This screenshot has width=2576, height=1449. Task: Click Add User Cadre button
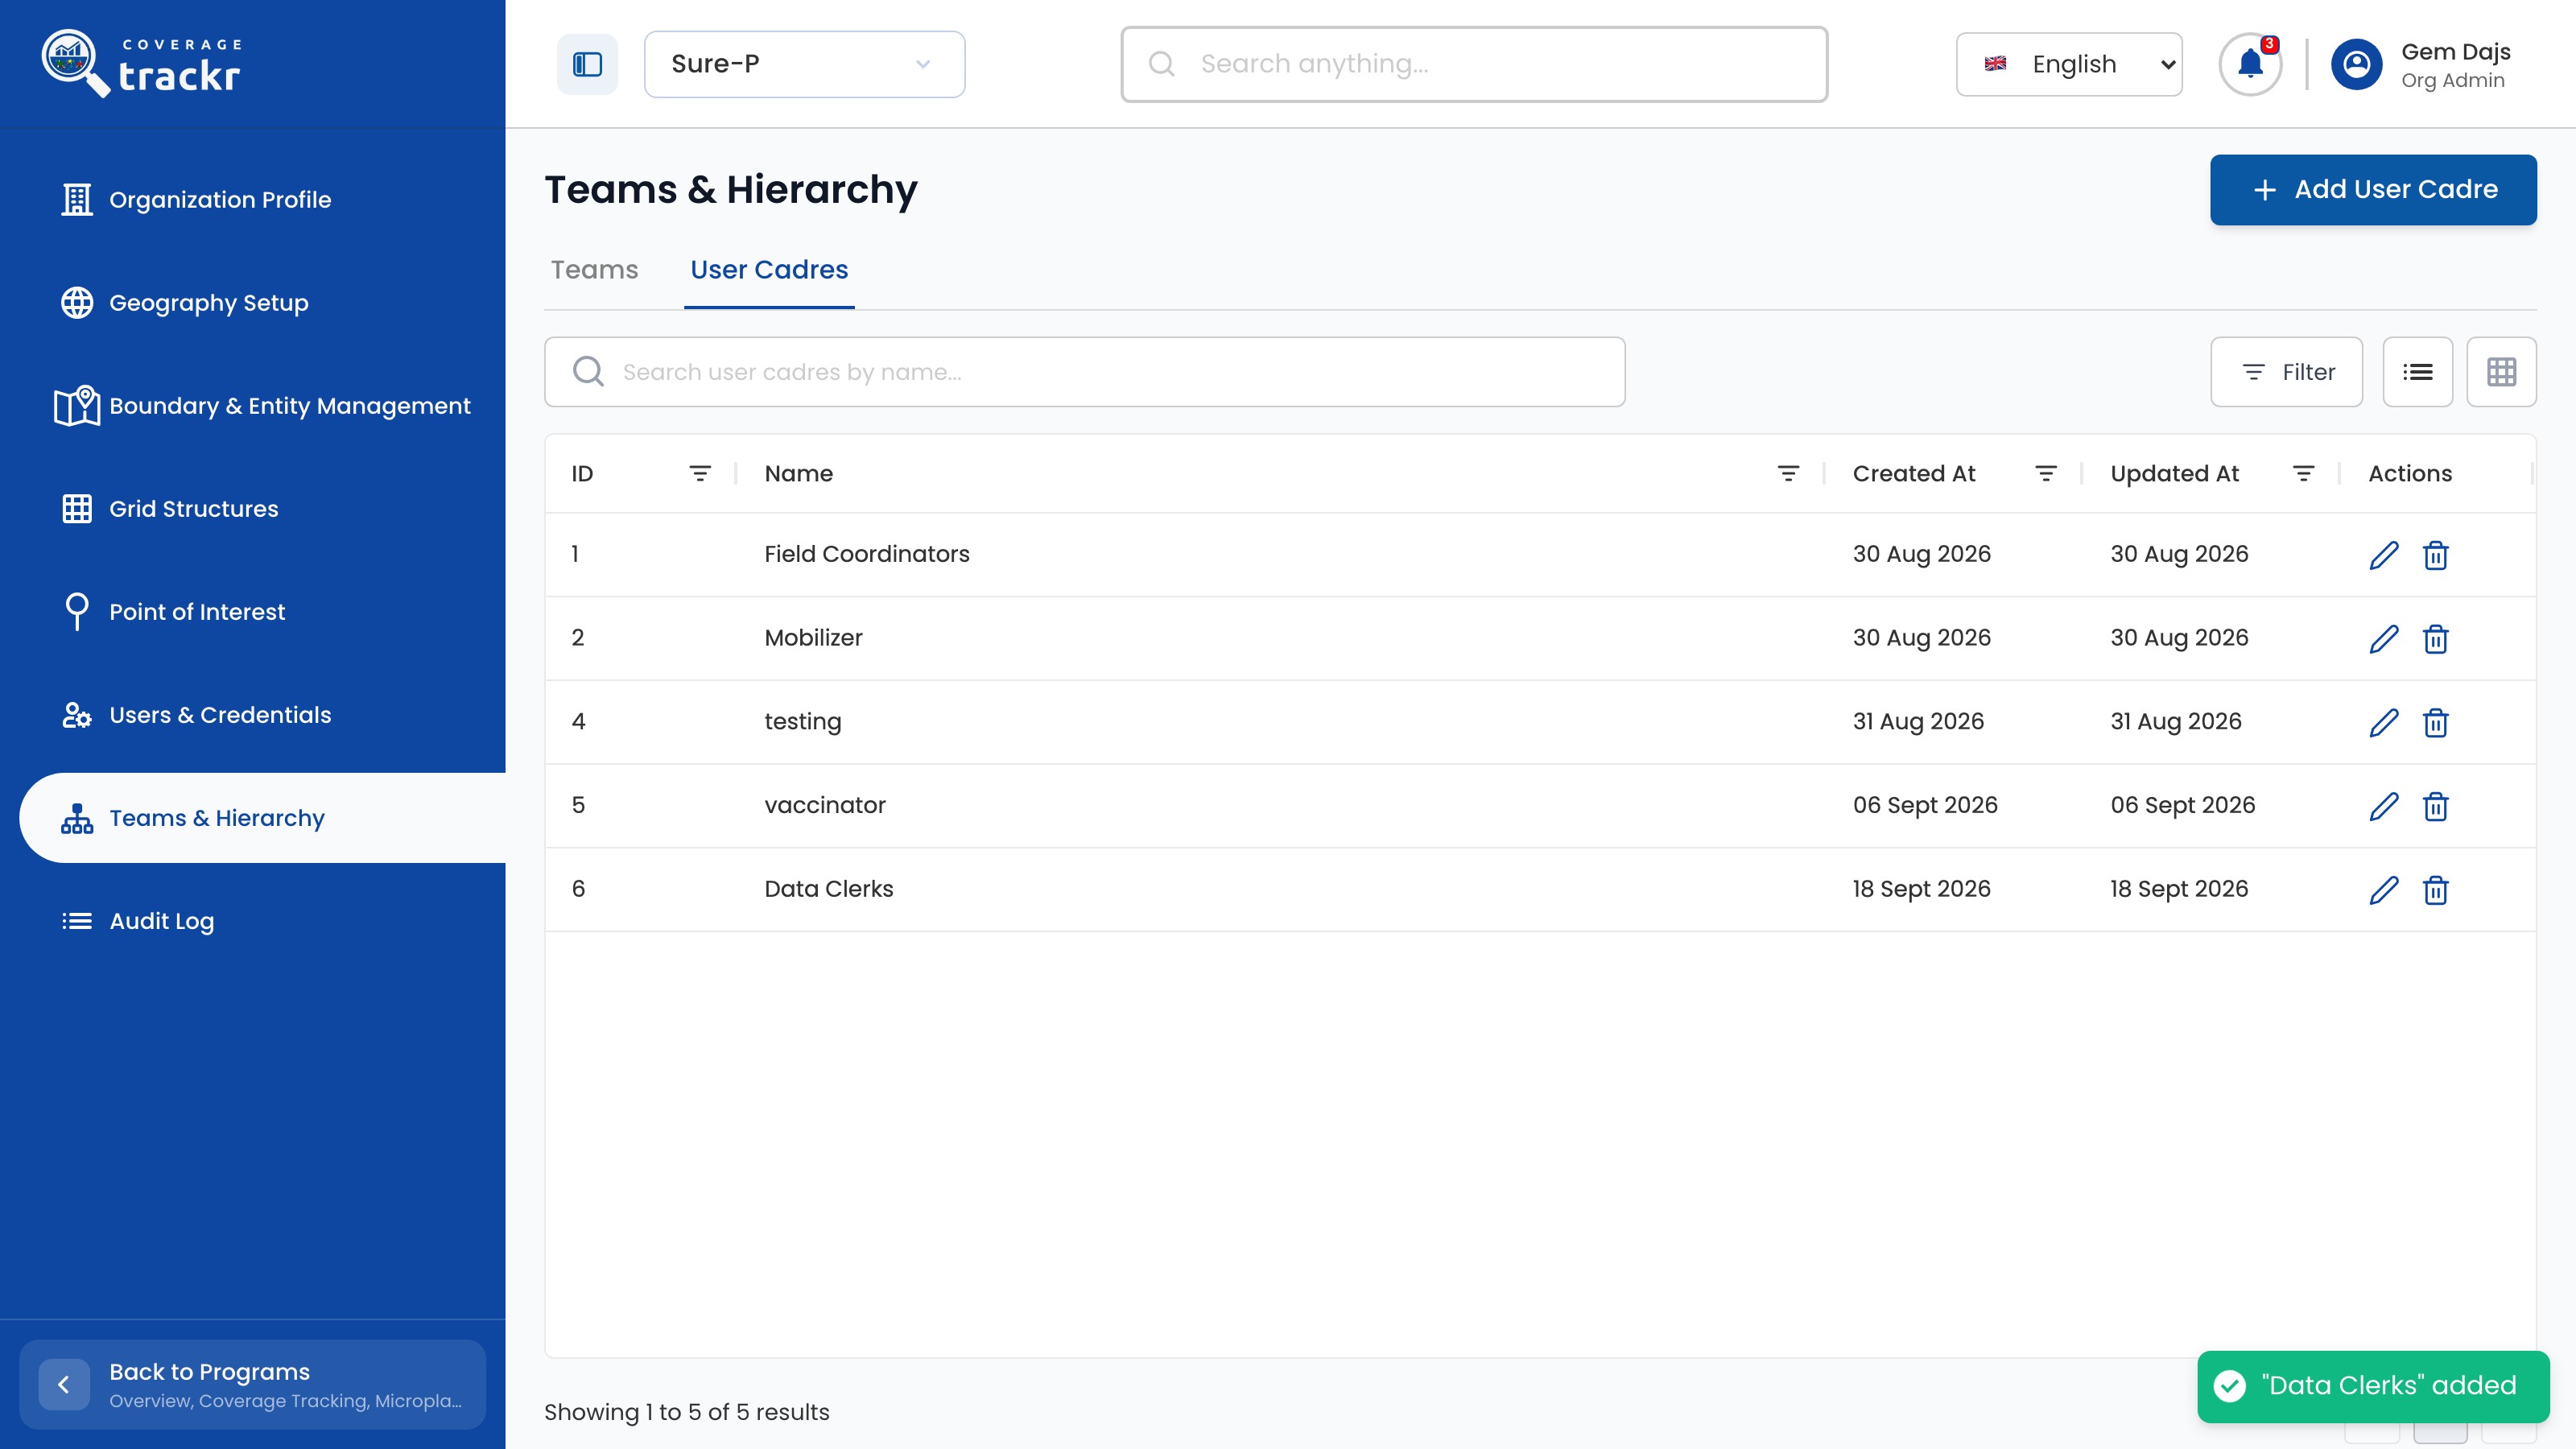(x=2373, y=190)
